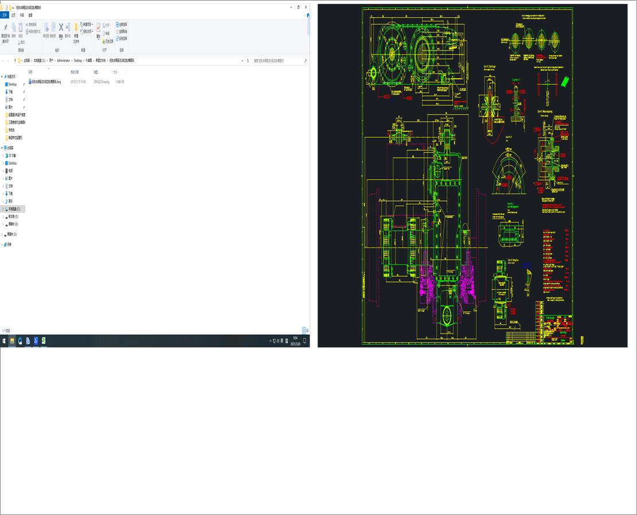Show hidden system tray icons
This screenshot has height=515, width=637.
(x=270, y=341)
